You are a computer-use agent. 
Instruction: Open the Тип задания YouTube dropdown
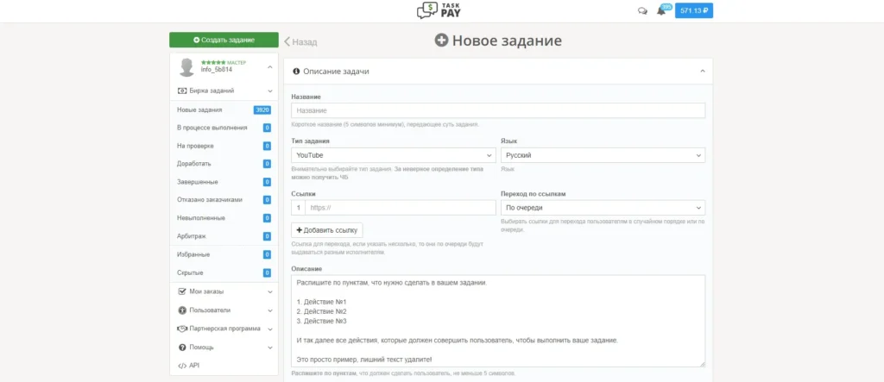[x=394, y=155]
